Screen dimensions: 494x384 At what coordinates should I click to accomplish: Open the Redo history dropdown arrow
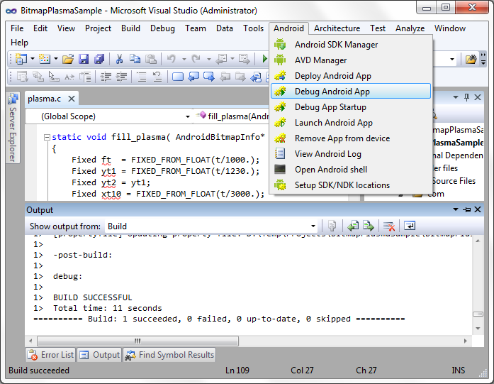(x=208, y=59)
